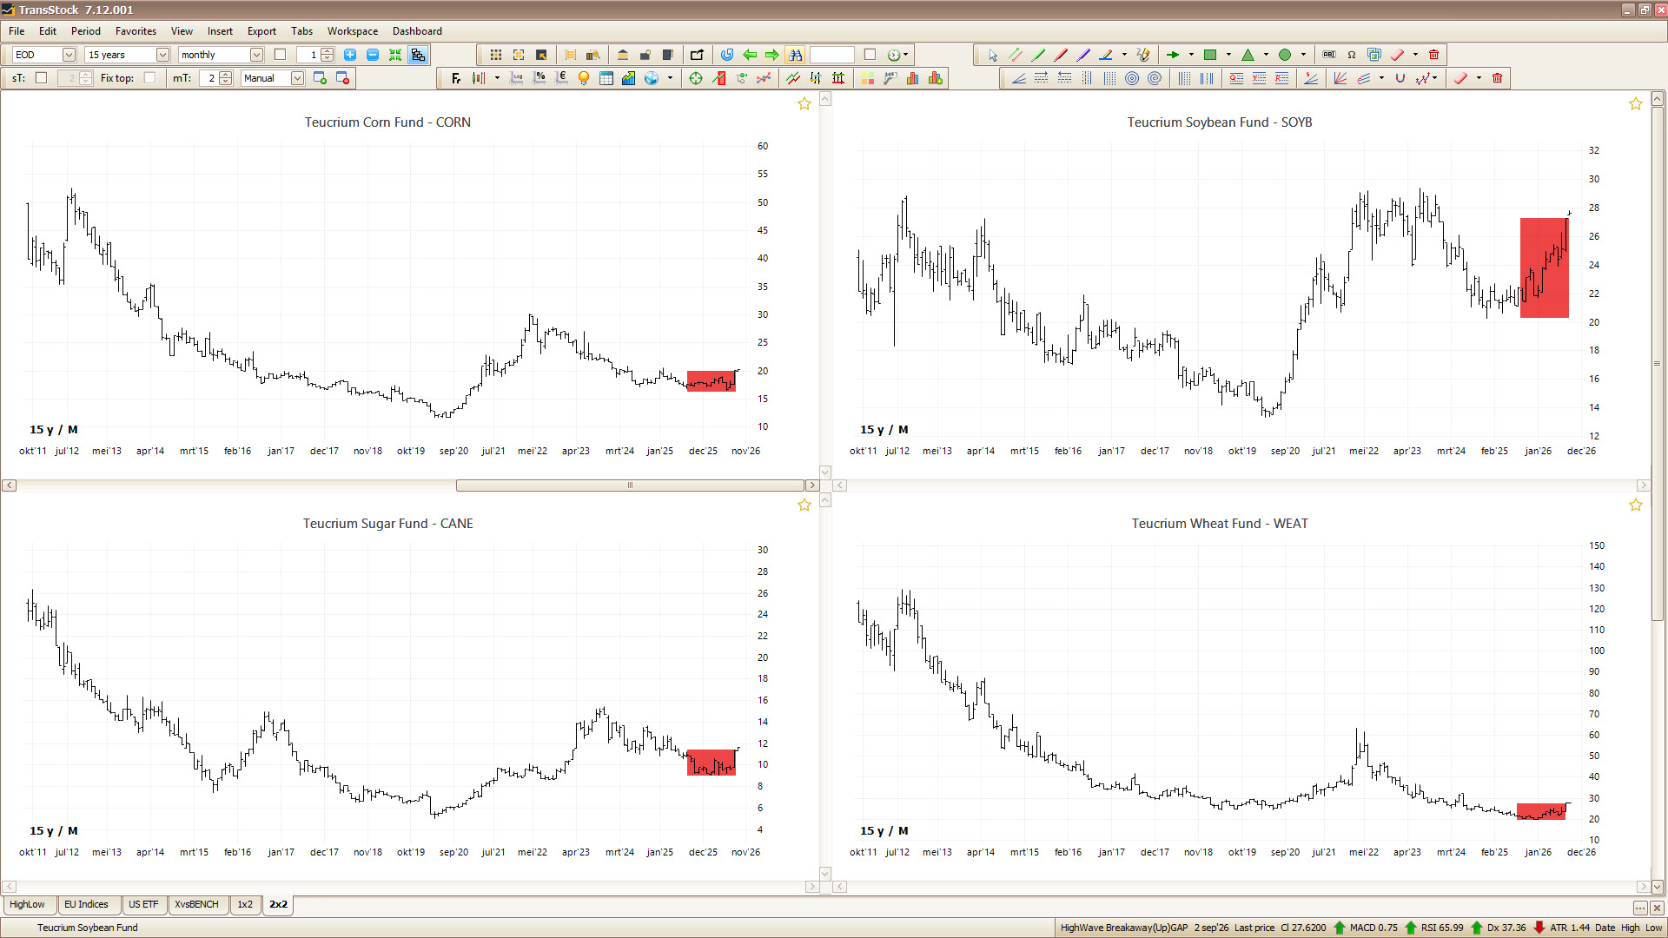Open the Period menu
The width and height of the screenshot is (1668, 938).
[x=86, y=31]
